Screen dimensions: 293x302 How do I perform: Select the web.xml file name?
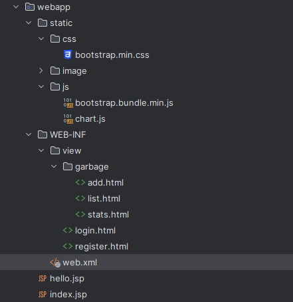(80, 263)
